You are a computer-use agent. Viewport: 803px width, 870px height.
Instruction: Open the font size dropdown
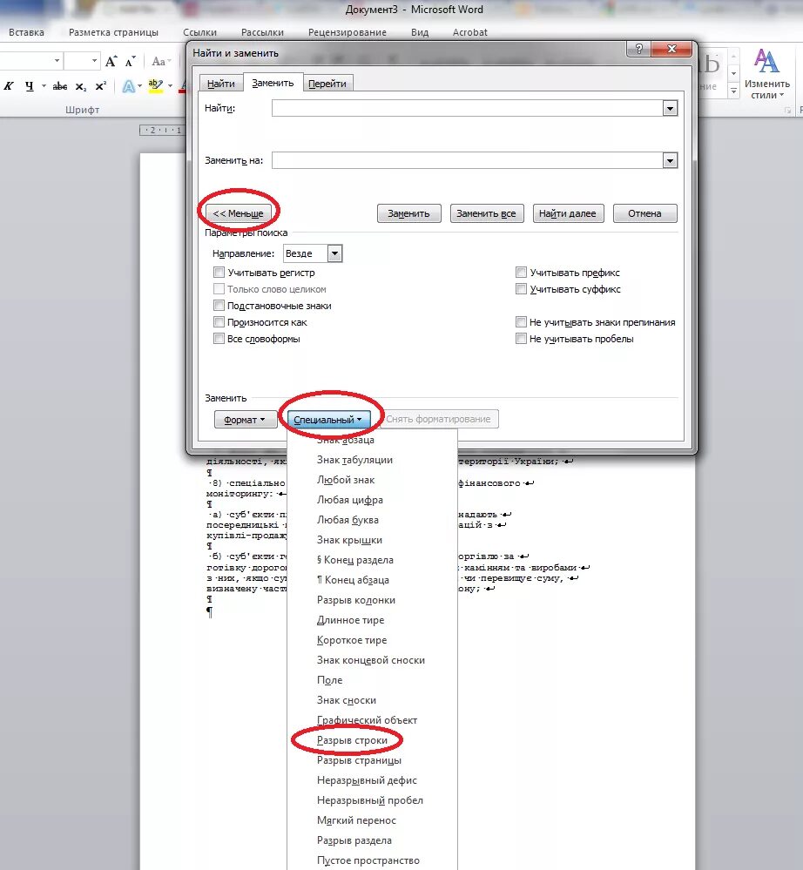[94, 60]
